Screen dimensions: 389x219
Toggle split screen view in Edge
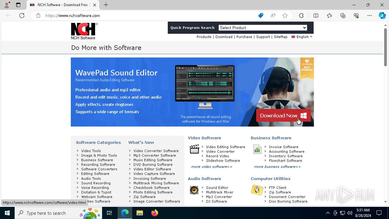point(316,16)
